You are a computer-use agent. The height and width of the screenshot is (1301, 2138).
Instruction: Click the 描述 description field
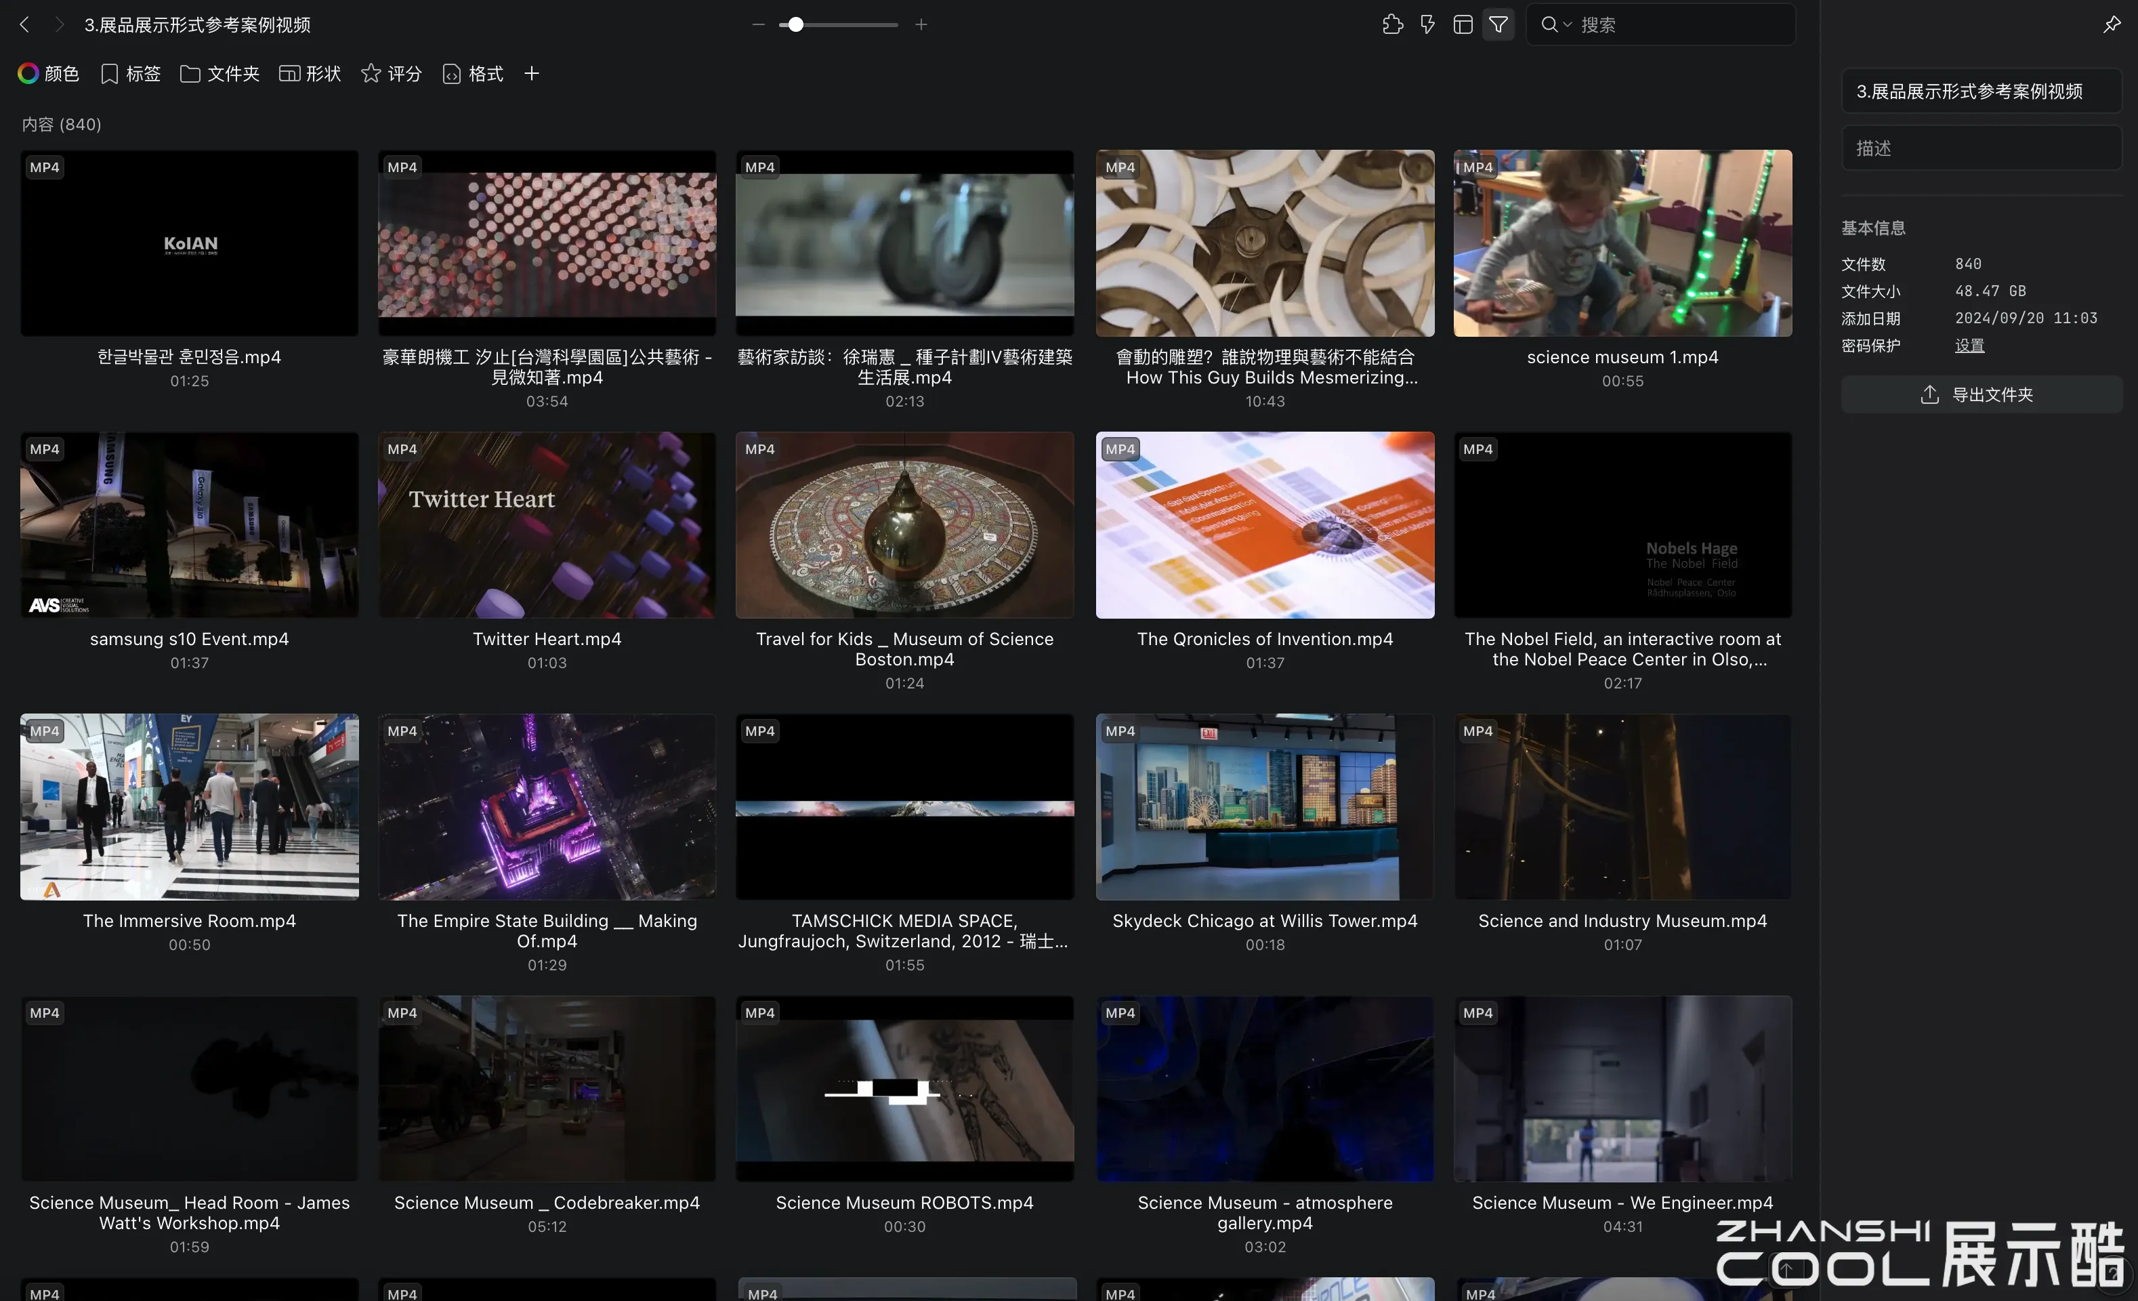1982,148
